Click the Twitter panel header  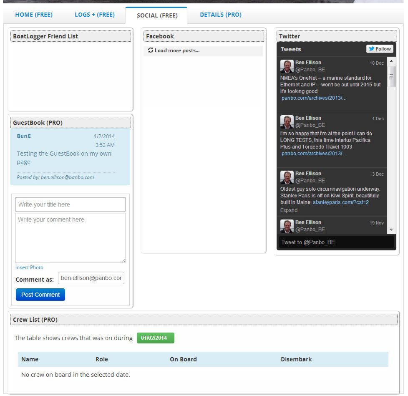337,36
